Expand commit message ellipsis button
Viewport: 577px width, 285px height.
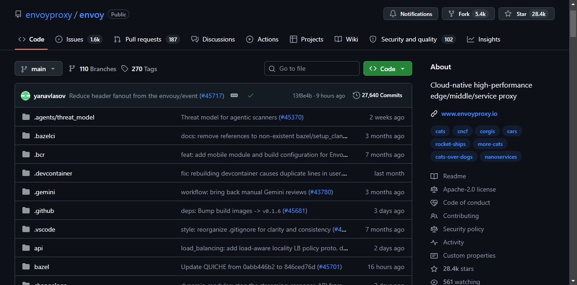tap(234, 96)
